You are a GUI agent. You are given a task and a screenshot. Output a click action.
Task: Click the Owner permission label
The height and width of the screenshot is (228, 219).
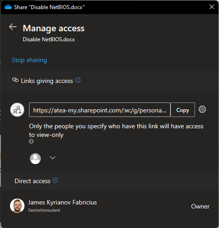(x=200, y=206)
